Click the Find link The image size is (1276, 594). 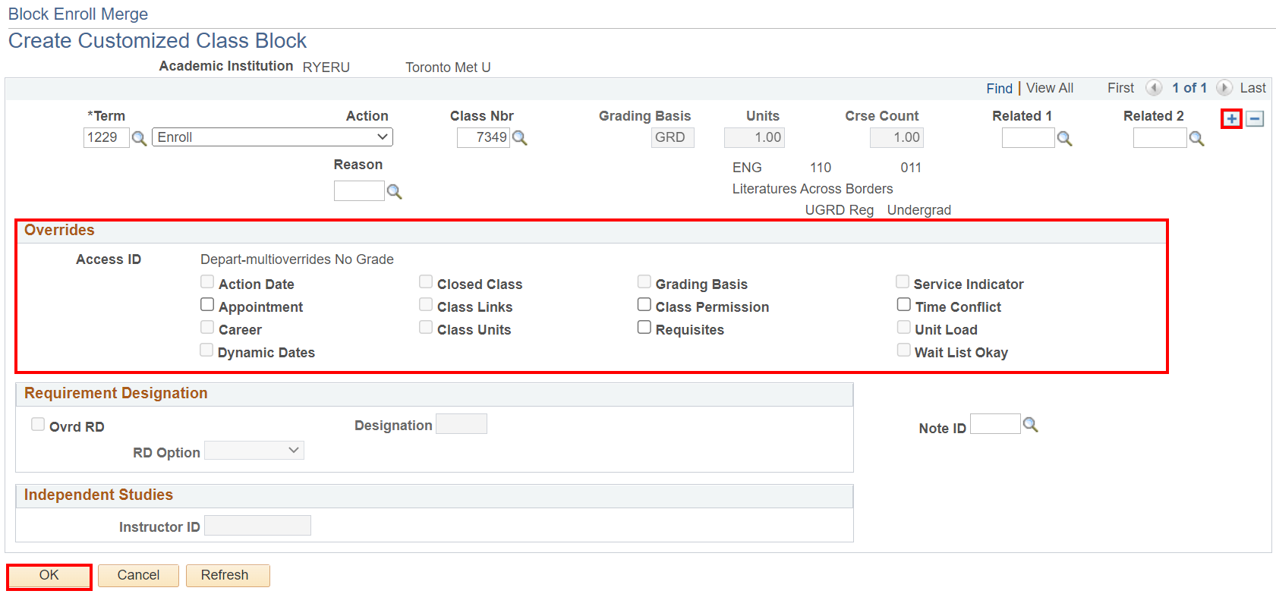(x=999, y=89)
